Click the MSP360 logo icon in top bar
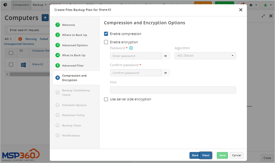The image size is (275, 163). point(5,5)
